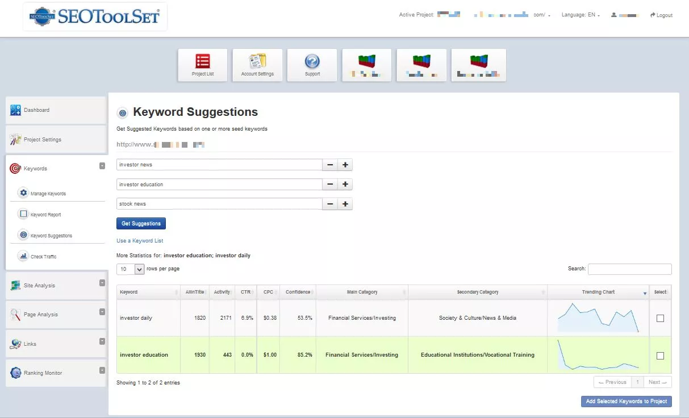Image resolution: width=689 pixels, height=418 pixels.
Task: Click the SEOToolSet logo
Action: pos(95,17)
